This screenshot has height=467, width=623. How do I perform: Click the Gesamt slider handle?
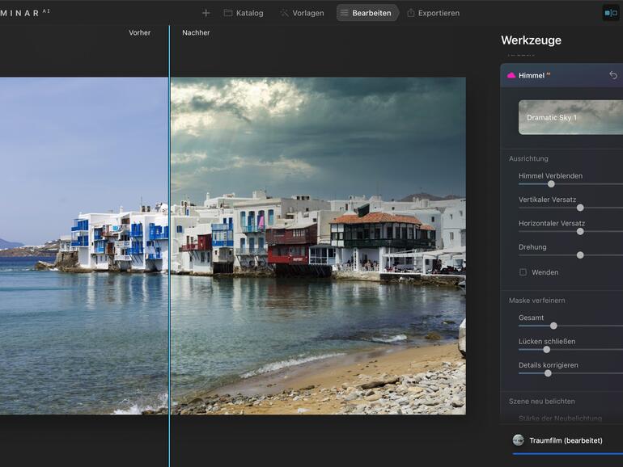(x=553, y=326)
